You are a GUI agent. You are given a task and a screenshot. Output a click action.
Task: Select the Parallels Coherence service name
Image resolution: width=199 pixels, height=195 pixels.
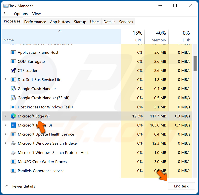(41, 171)
